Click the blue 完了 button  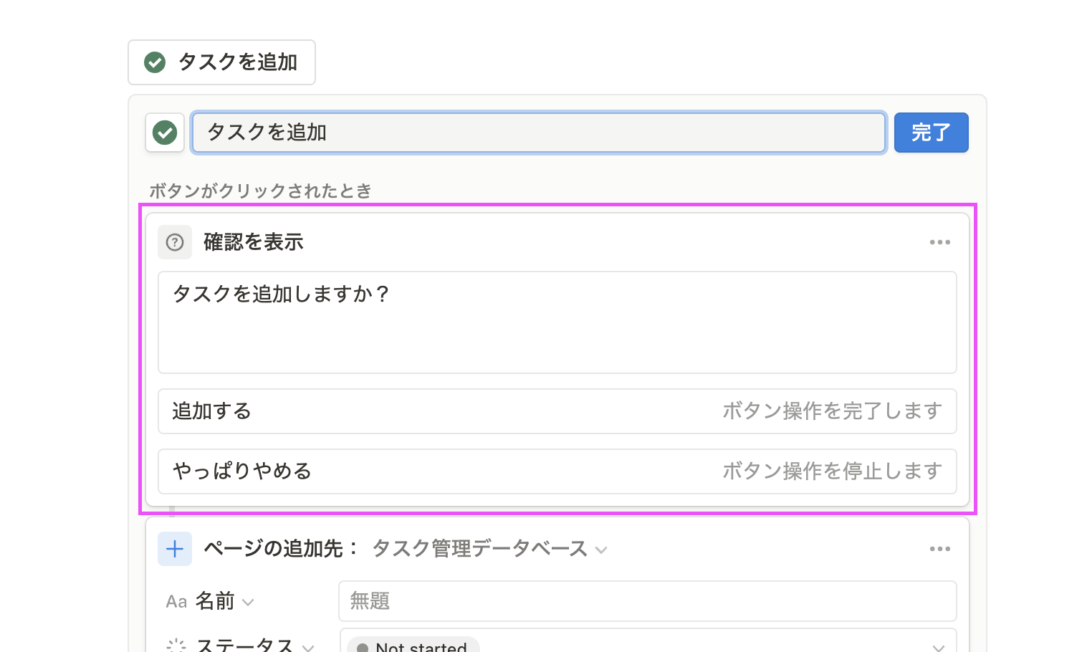coord(931,133)
